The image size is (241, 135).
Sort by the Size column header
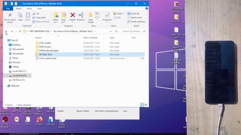[x=134, y=37]
